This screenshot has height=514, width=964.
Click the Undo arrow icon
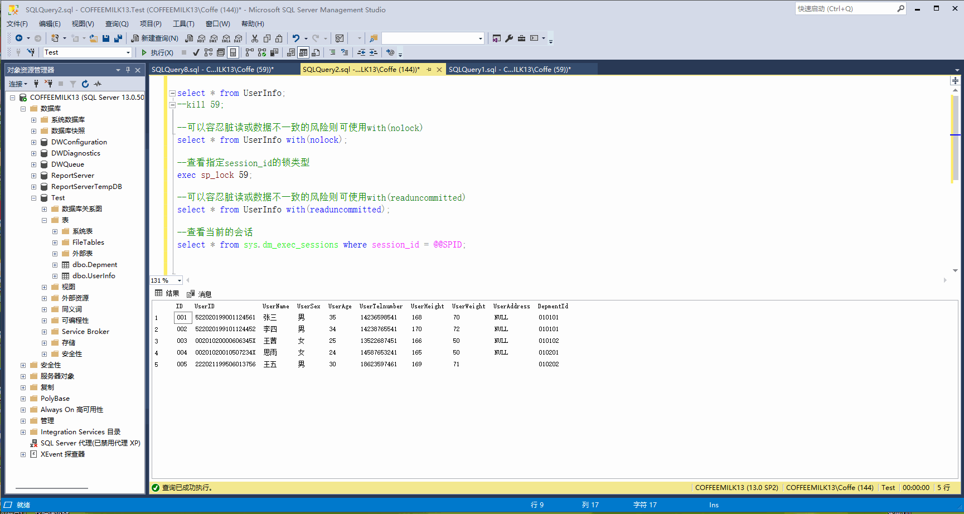pyautogui.click(x=296, y=38)
